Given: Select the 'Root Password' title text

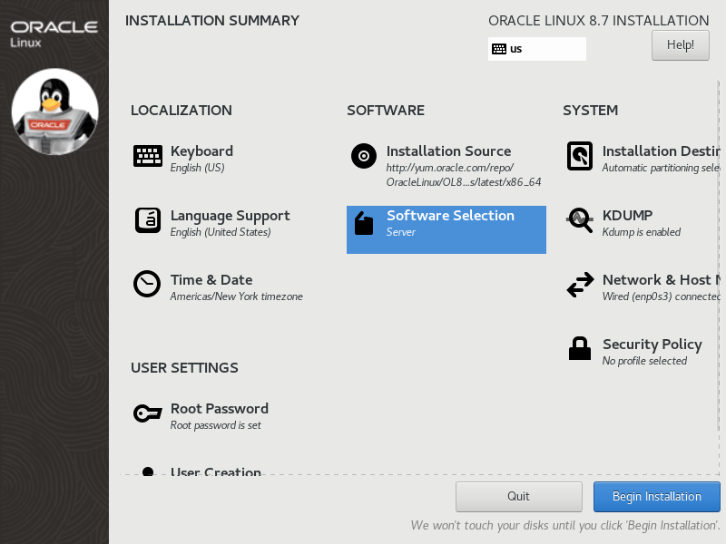Looking at the screenshot, I should pyautogui.click(x=220, y=409).
